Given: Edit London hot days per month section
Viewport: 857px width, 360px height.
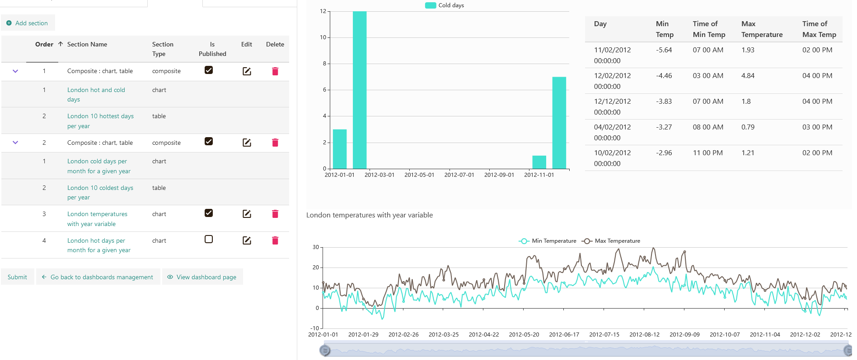Looking at the screenshot, I should tap(247, 240).
